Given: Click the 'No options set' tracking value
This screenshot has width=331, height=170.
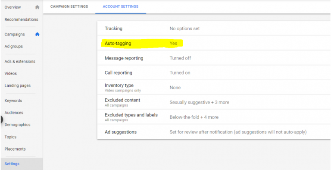Looking at the screenshot, I should coord(184,28).
